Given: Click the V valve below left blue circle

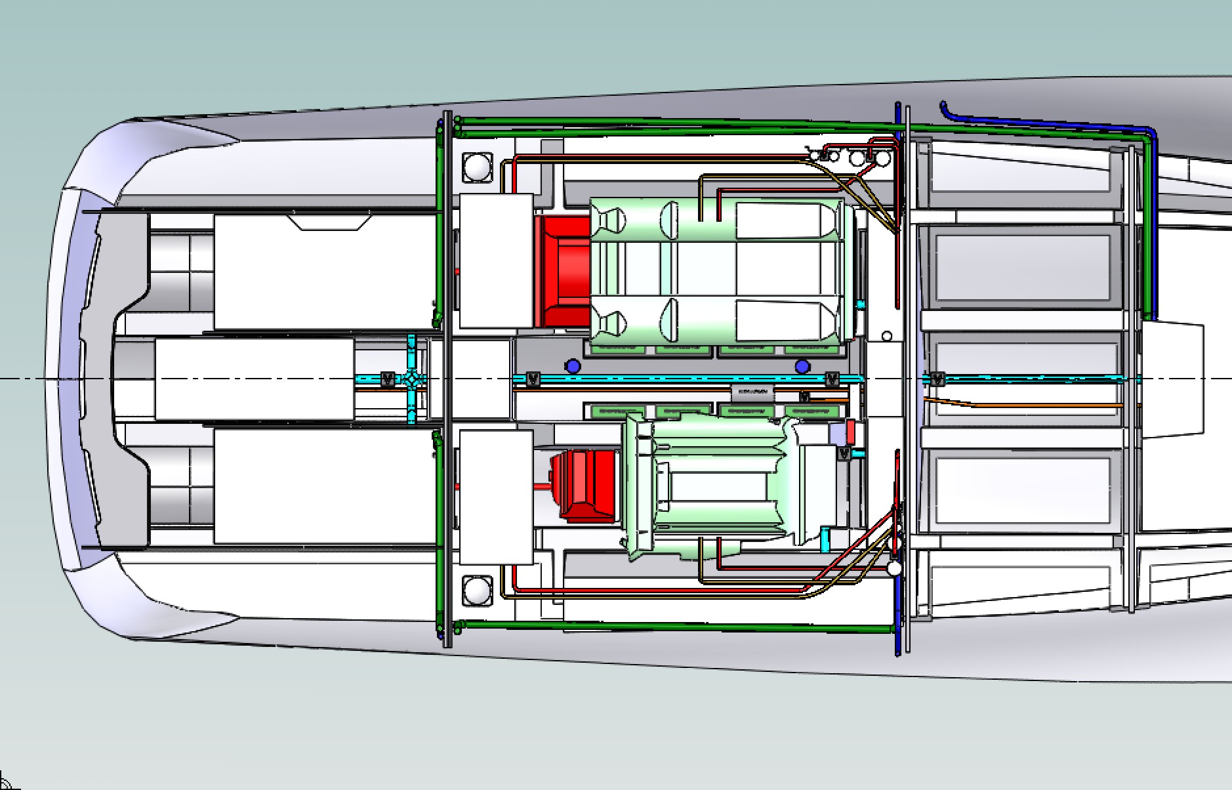Looking at the screenshot, I should [533, 379].
